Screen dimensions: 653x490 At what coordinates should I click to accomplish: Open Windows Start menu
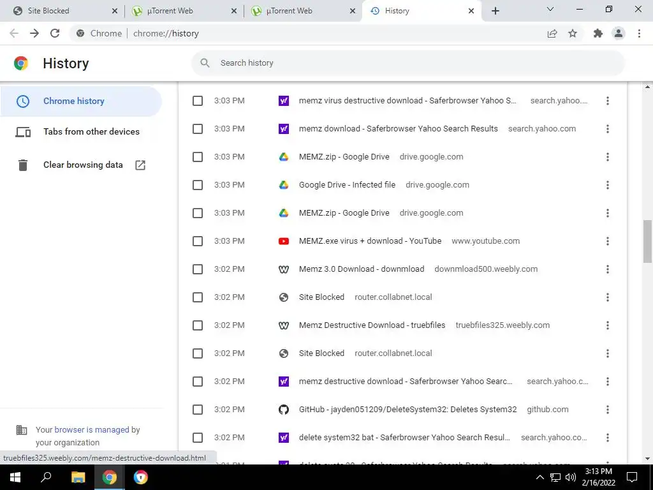point(15,477)
